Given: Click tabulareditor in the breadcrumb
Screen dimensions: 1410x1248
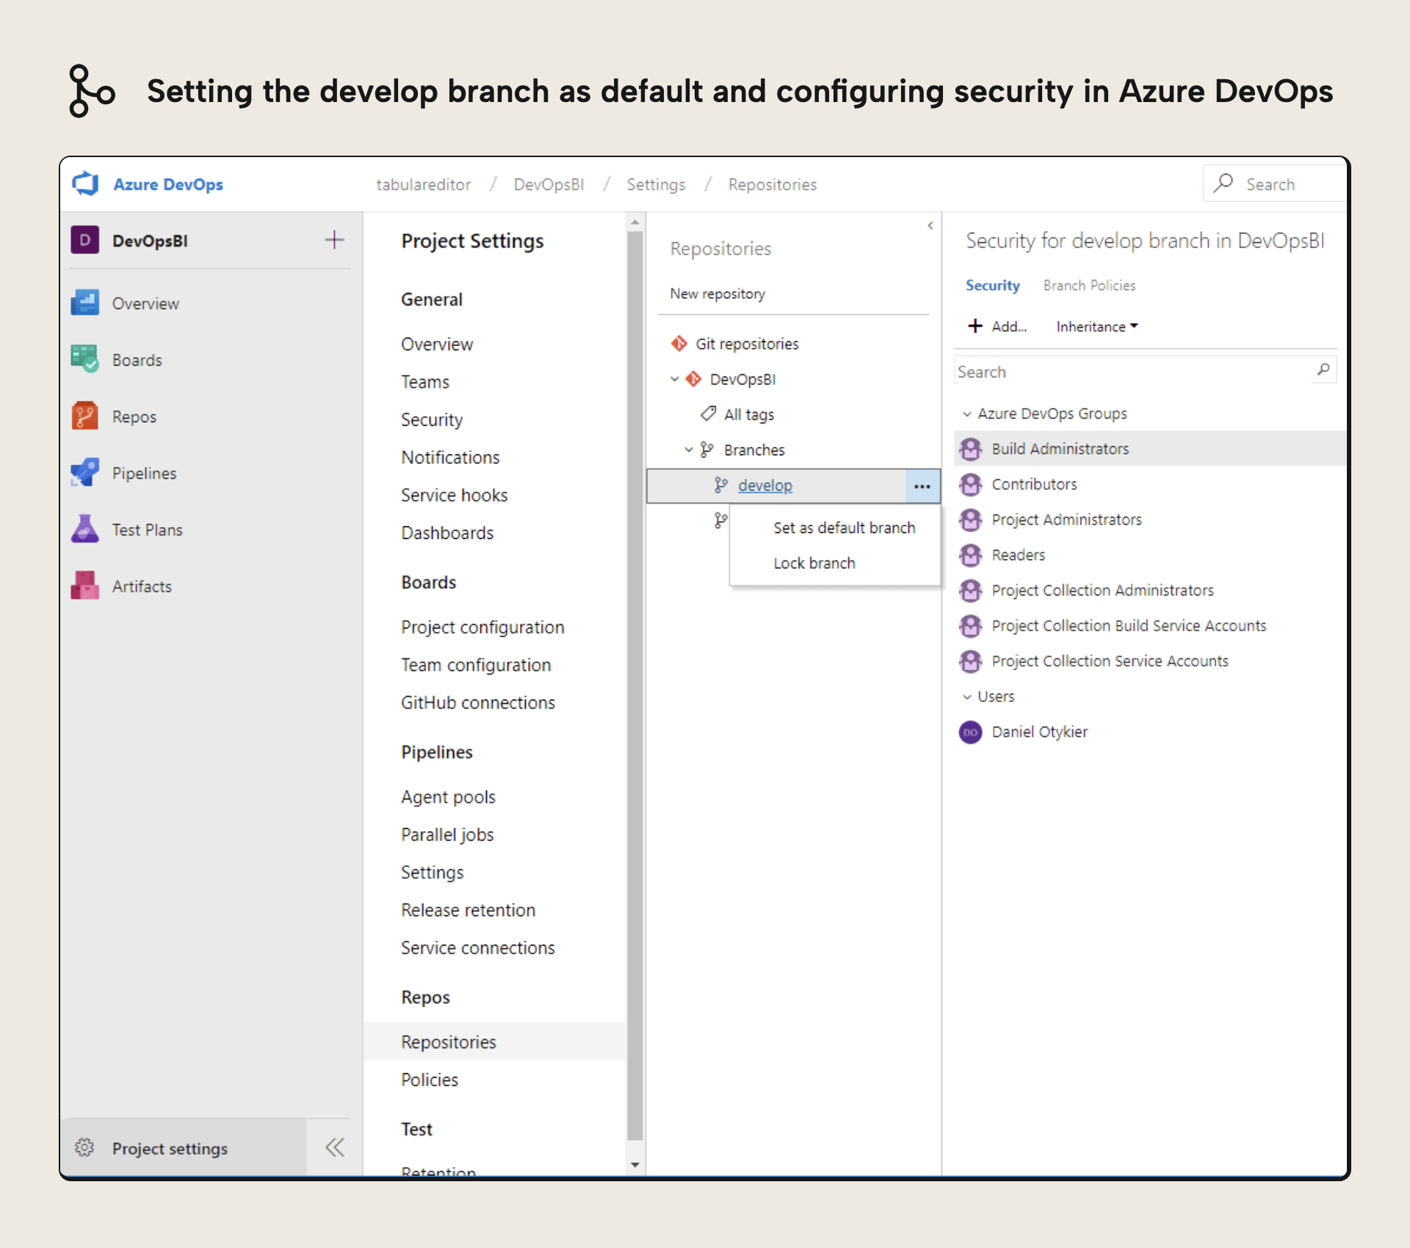Looking at the screenshot, I should (423, 184).
